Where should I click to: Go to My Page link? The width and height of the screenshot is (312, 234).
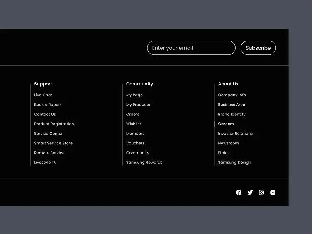(134, 95)
